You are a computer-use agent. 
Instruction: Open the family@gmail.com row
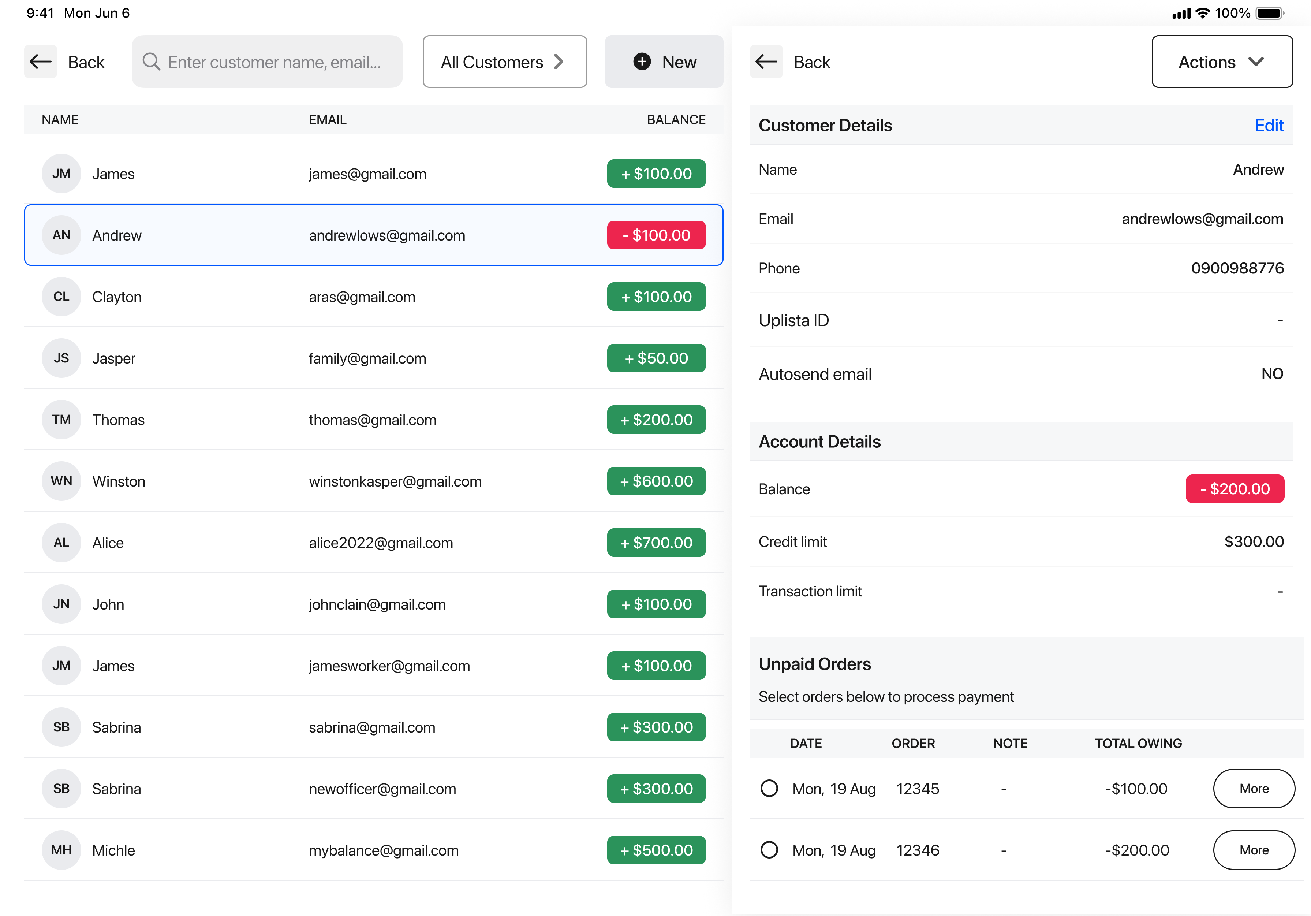[373, 358]
